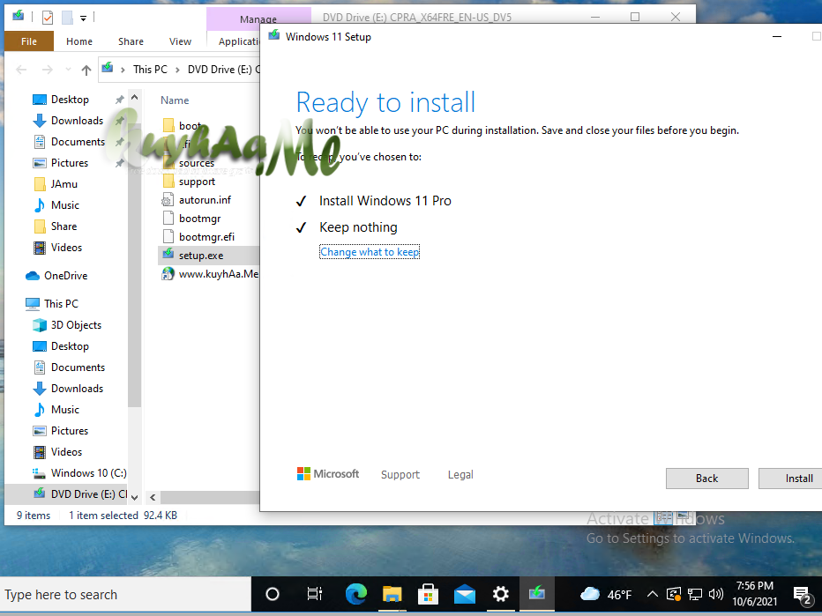Click the New folder icon in title bar
The height and width of the screenshot is (616, 822).
[x=67, y=18]
